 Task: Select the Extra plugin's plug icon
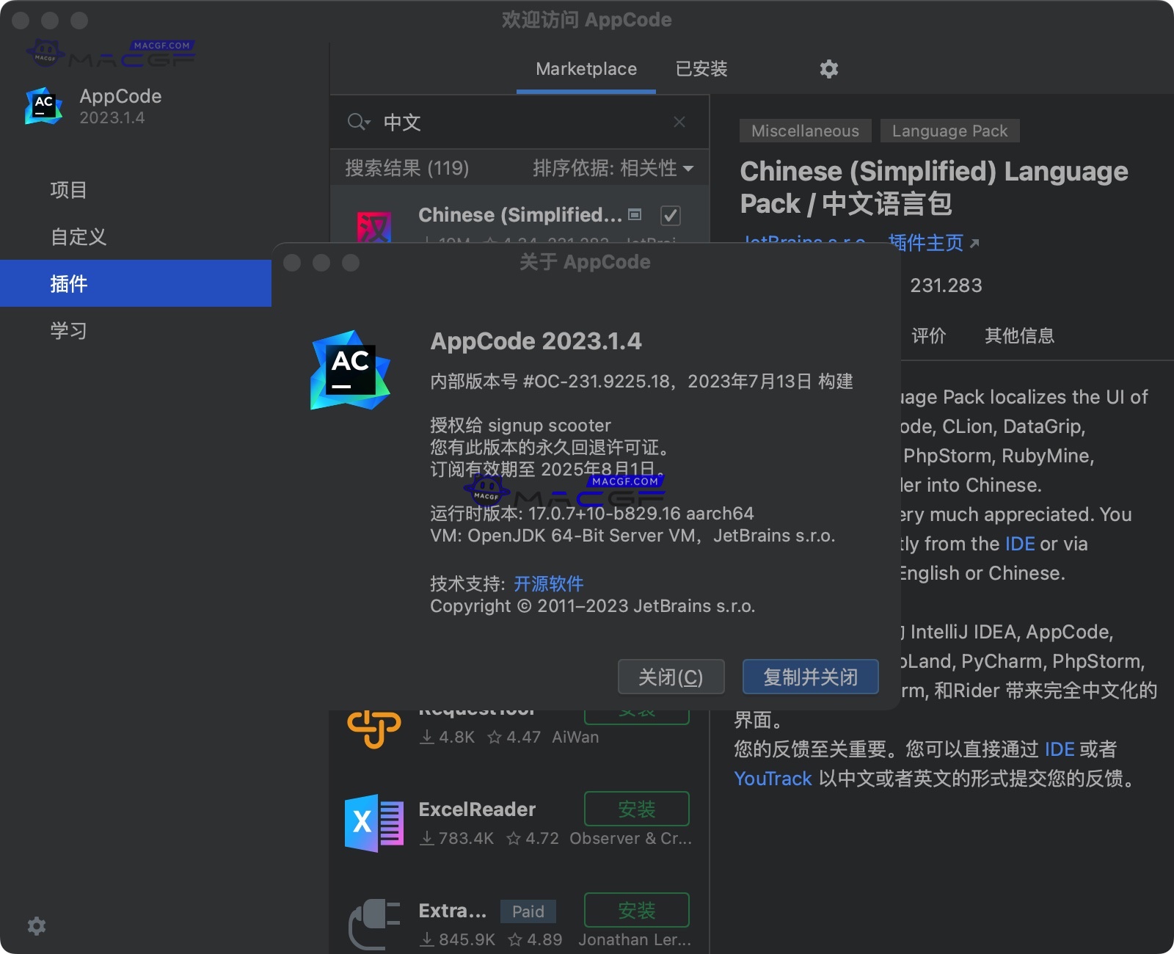[374, 921]
